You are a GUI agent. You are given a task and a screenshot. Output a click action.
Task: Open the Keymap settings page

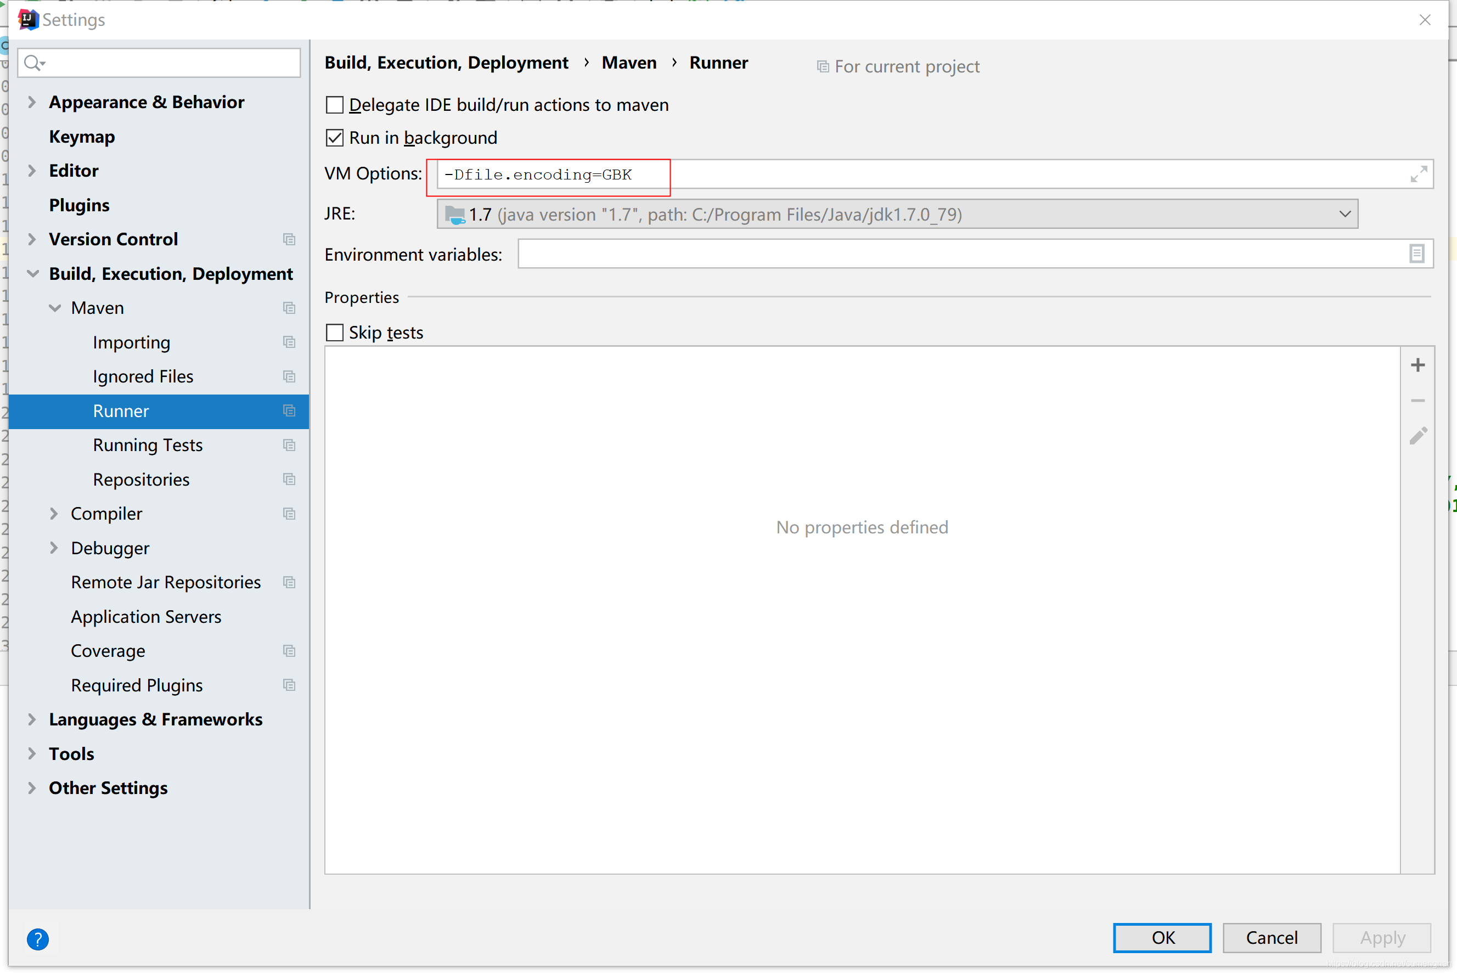point(82,137)
